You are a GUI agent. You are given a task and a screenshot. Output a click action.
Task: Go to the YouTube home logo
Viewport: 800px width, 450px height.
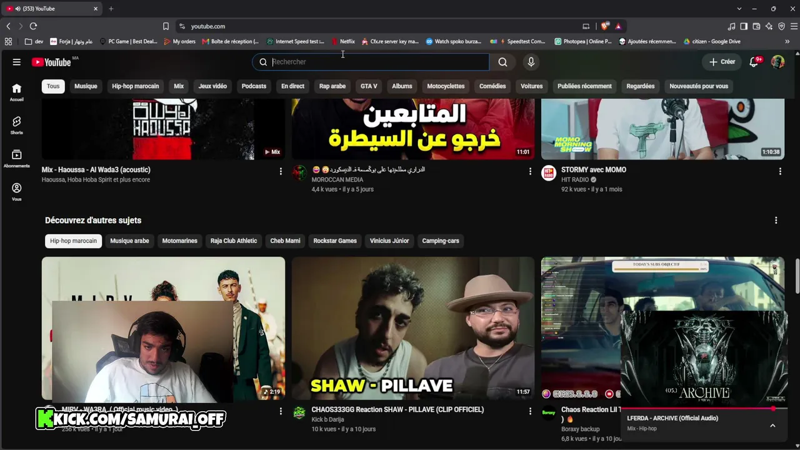[x=51, y=62]
